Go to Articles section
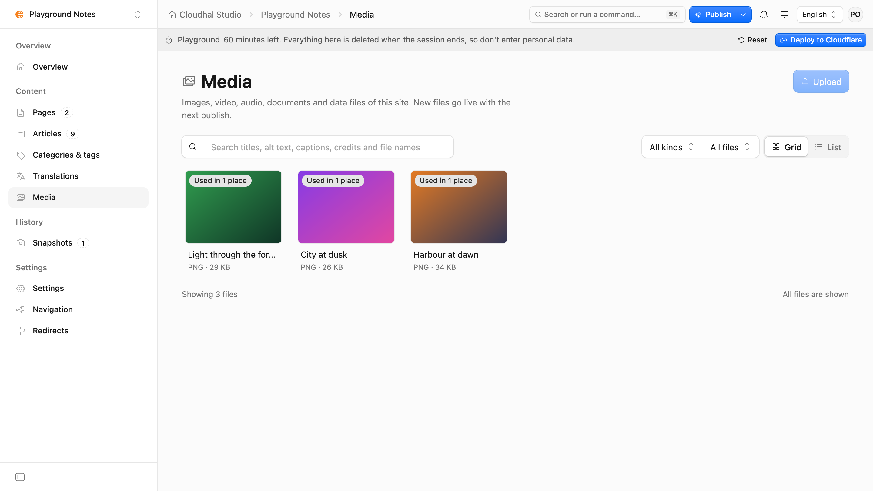 click(x=78, y=134)
